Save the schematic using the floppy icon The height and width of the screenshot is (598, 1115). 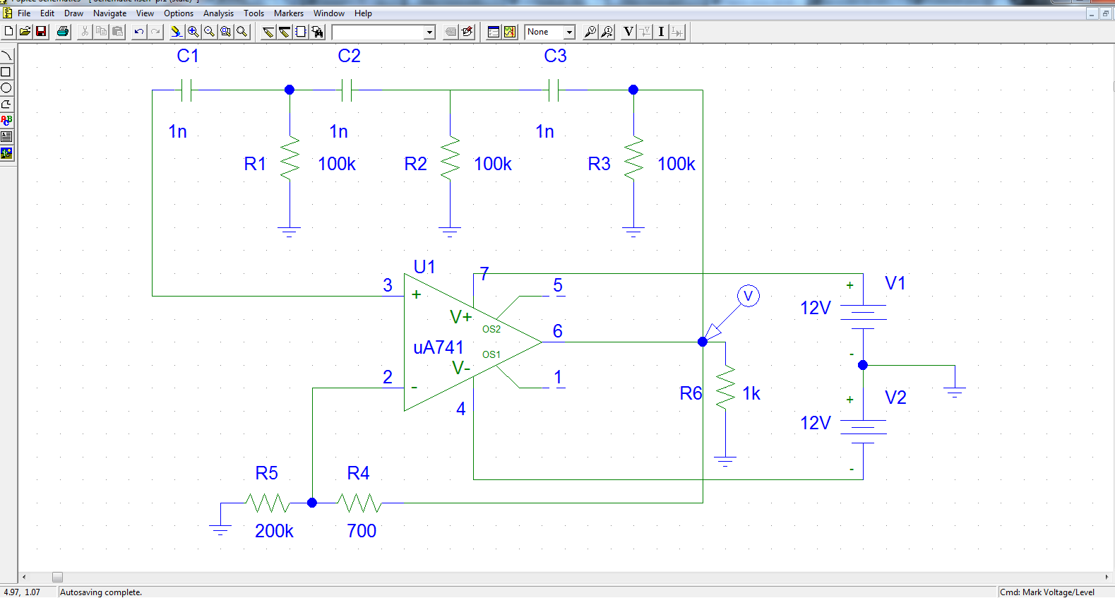pyautogui.click(x=41, y=32)
